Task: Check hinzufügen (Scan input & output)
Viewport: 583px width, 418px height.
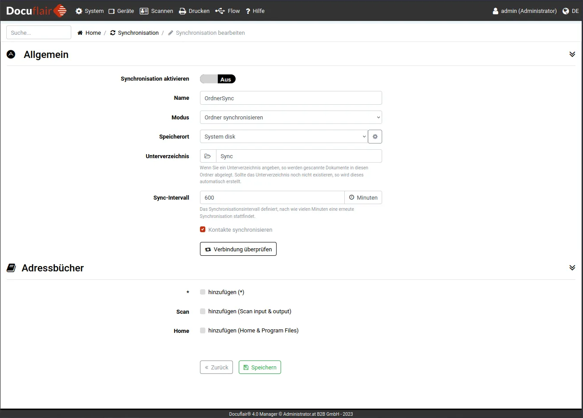Action: [x=203, y=311]
